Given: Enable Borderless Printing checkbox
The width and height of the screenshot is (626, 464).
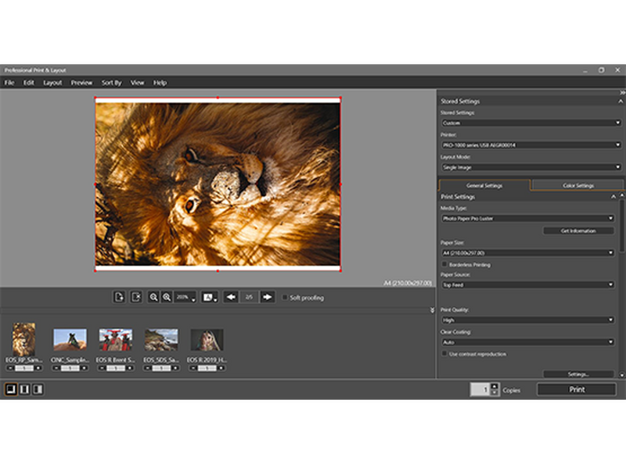Looking at the screenshot, I should [x=444, y=265].
